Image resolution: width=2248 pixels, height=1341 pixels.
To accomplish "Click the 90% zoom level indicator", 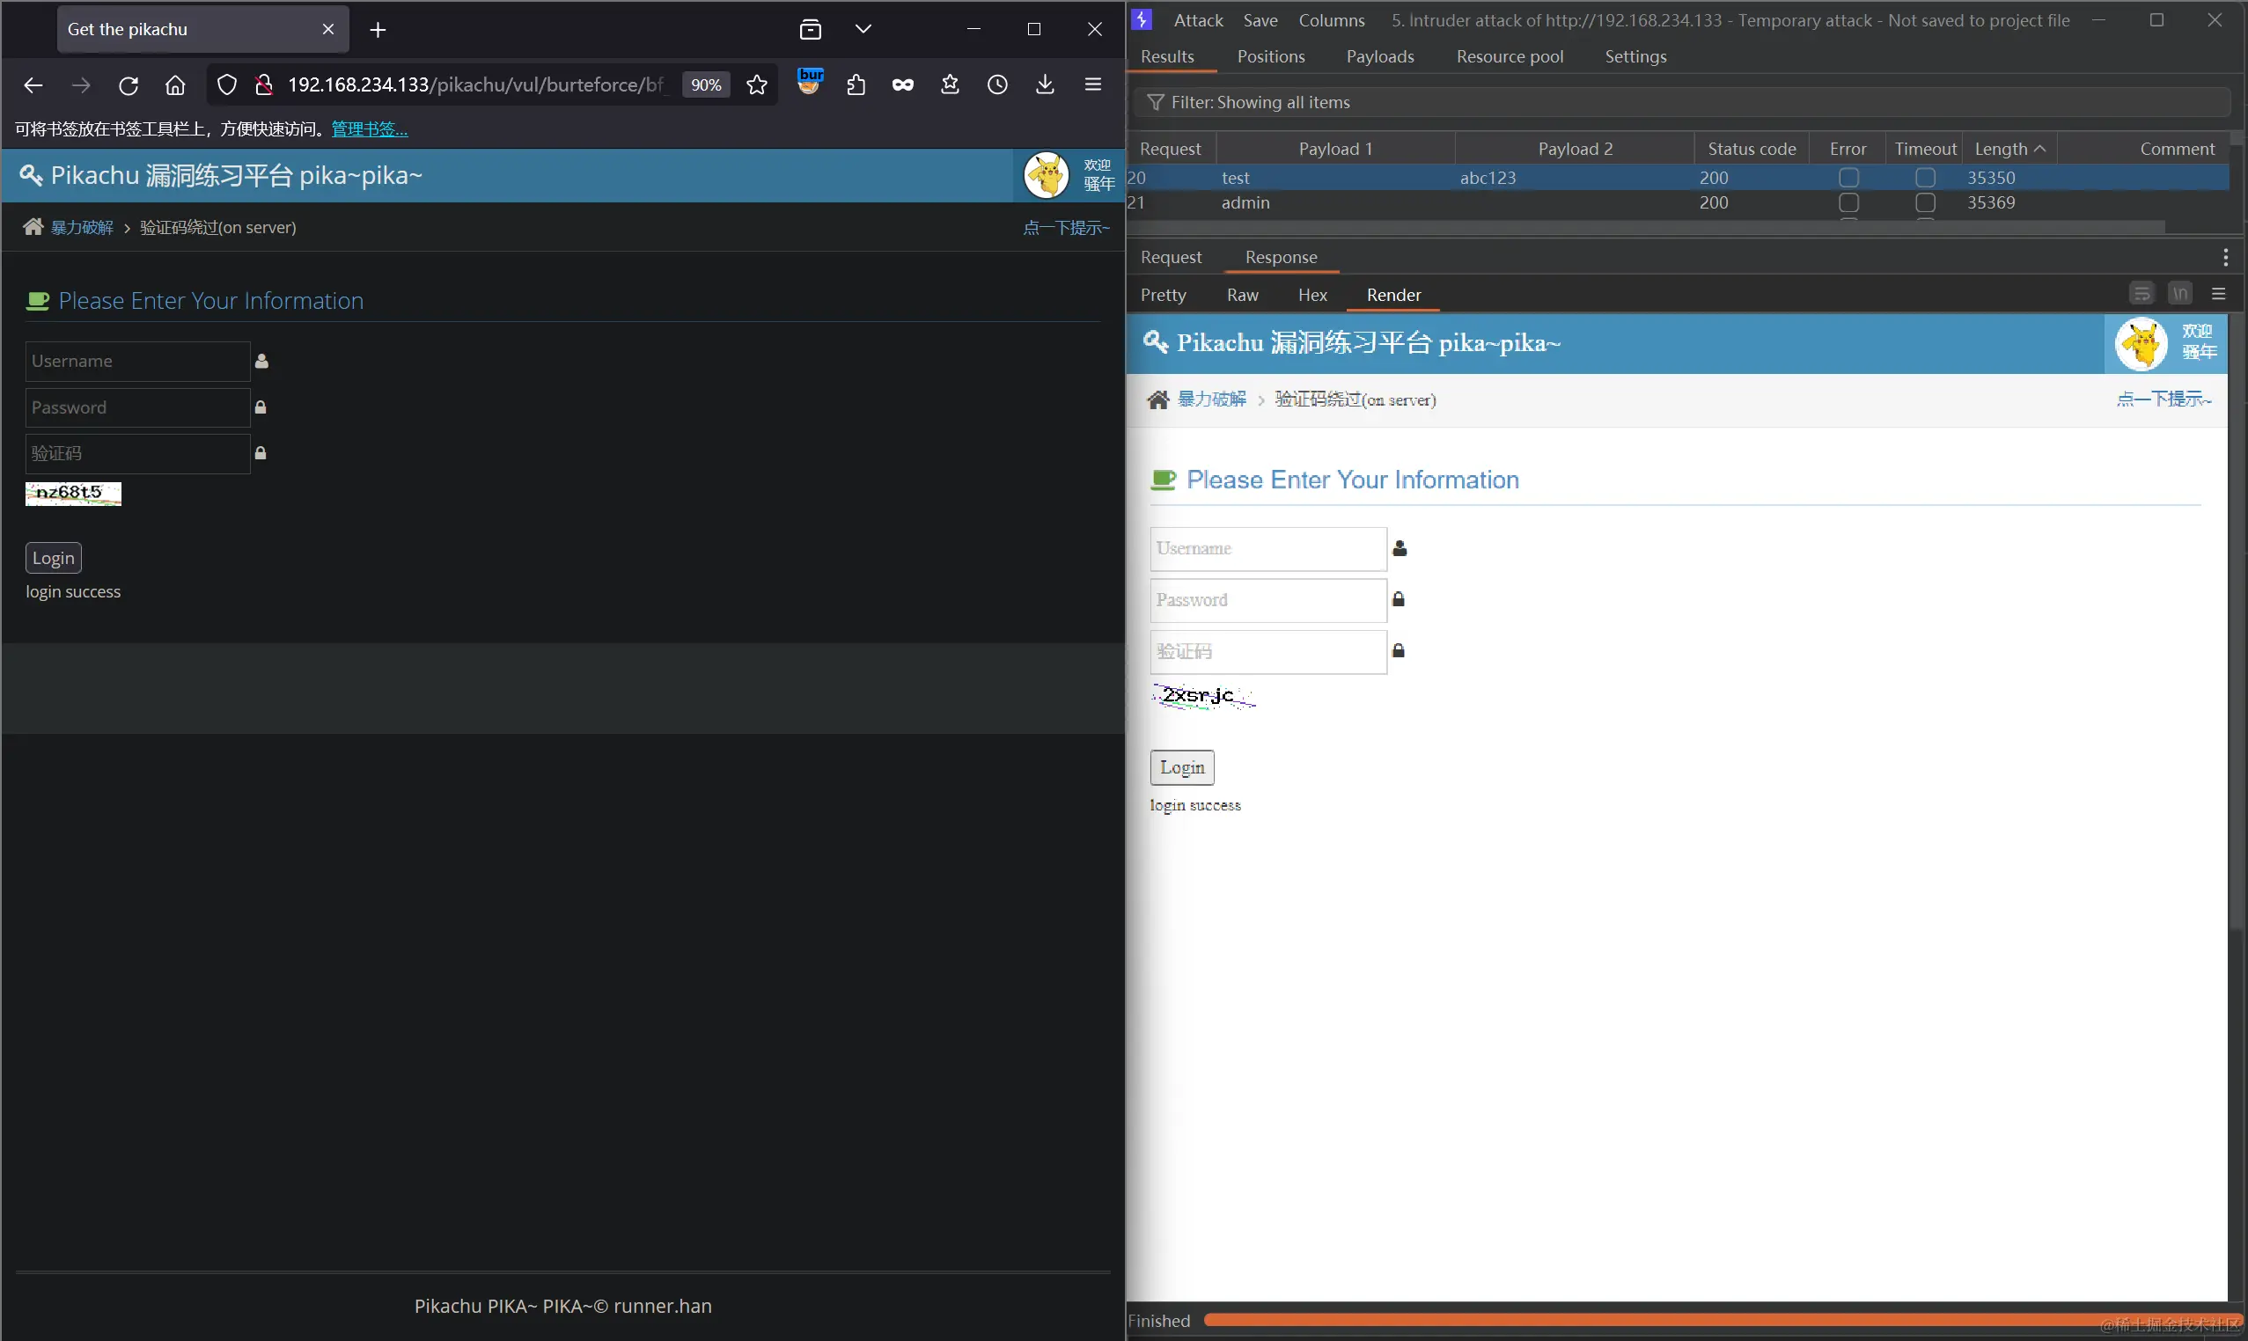I will (x=706, y=85).
